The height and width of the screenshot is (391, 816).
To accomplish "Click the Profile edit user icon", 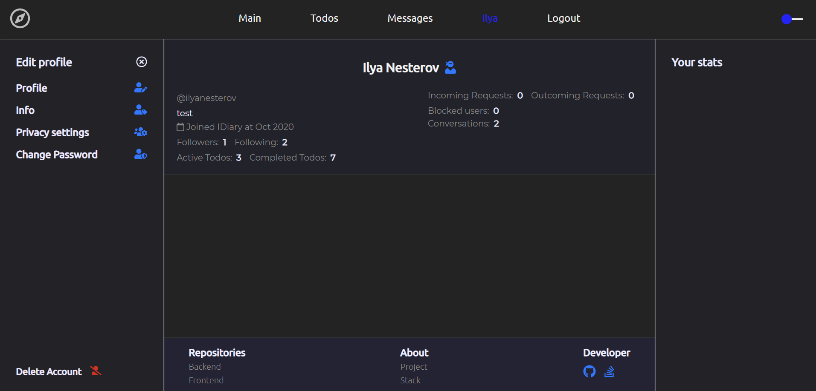I will point(141,88).
